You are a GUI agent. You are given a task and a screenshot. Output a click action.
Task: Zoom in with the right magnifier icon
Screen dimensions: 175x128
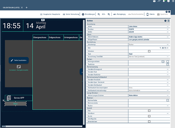(x=109, y=14)
